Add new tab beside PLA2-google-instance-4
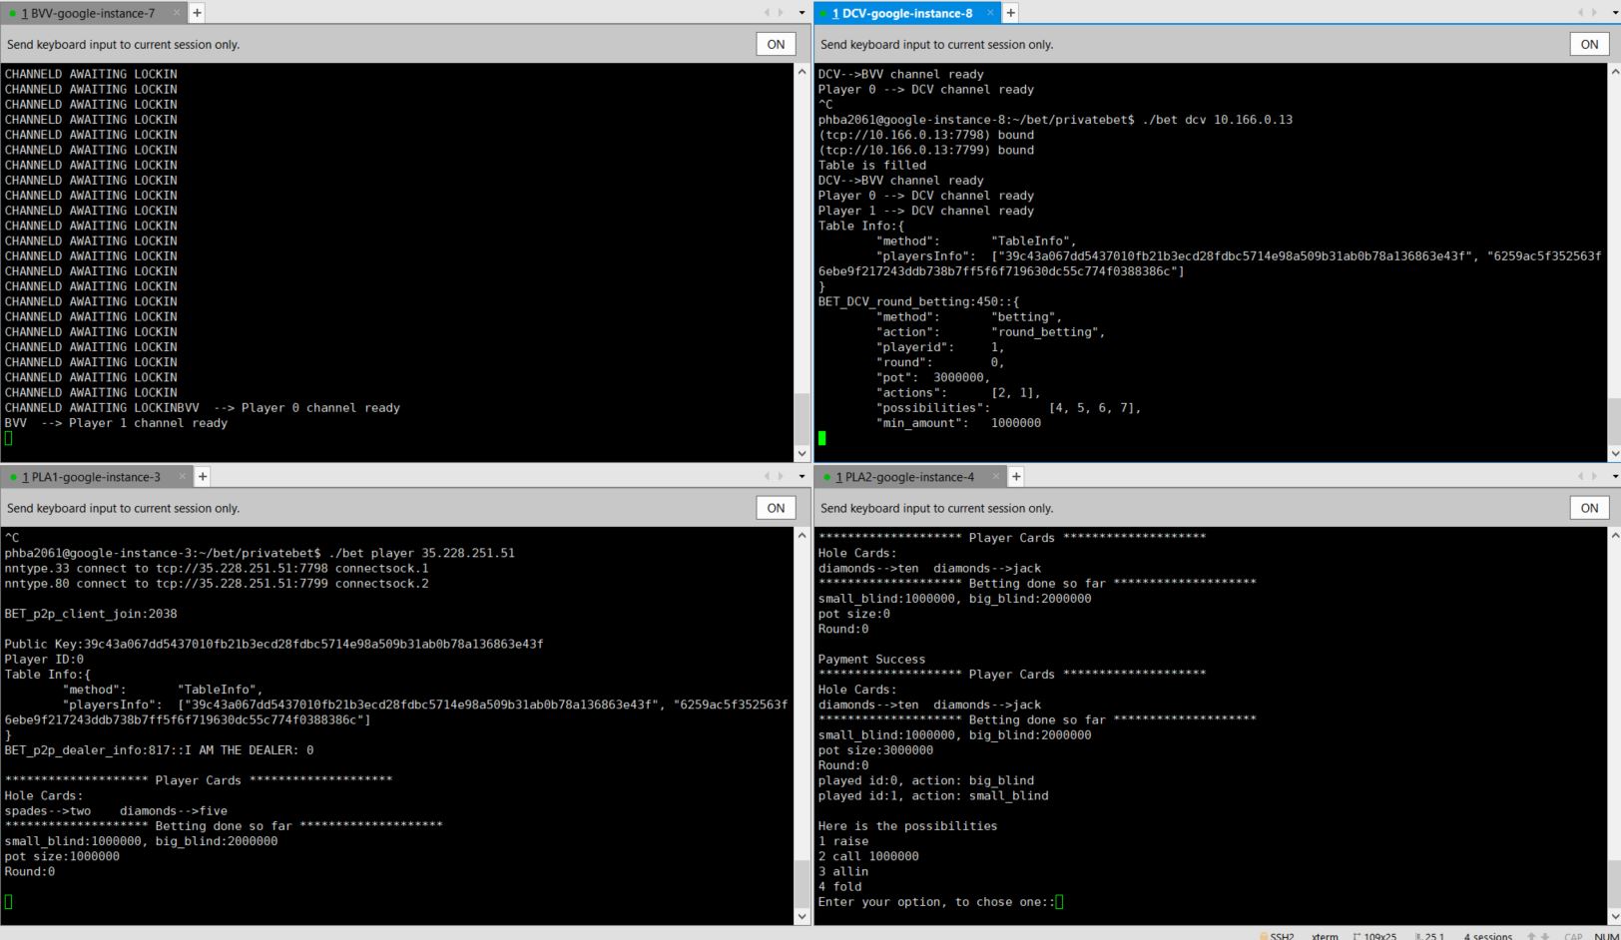Screen dimensions: 1621x940 tap(1016, 477)
